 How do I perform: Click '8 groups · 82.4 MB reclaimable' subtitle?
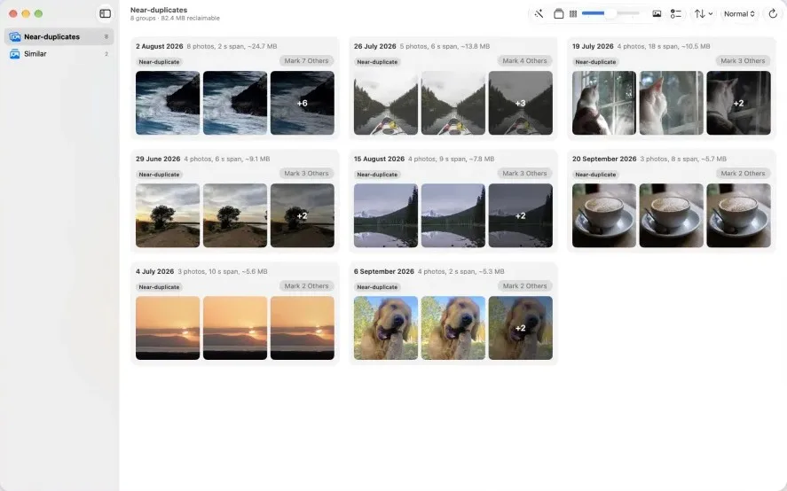click(175, 18)
